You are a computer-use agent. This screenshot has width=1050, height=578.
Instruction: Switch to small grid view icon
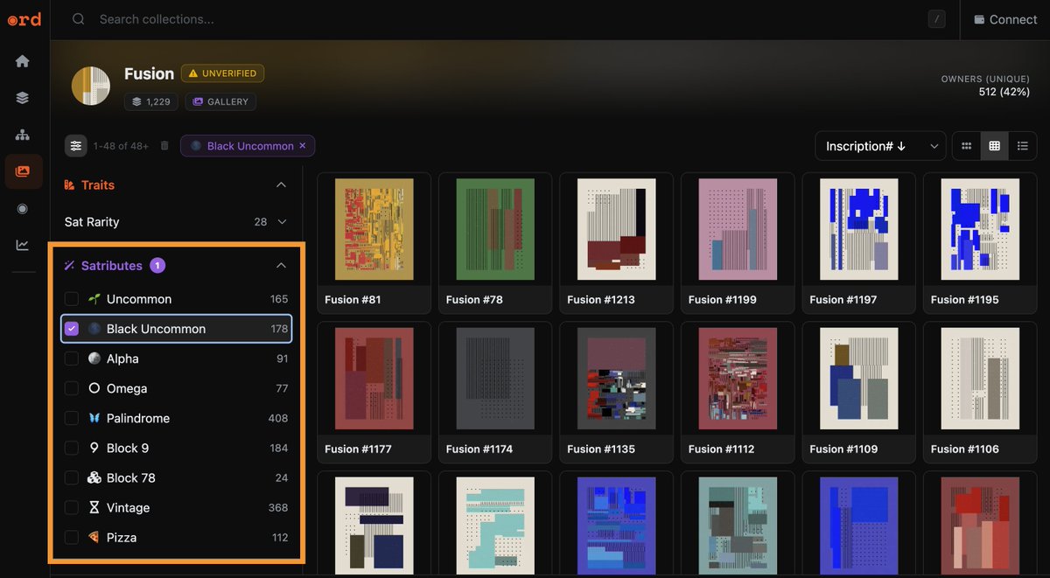click(x=967, y=146)
